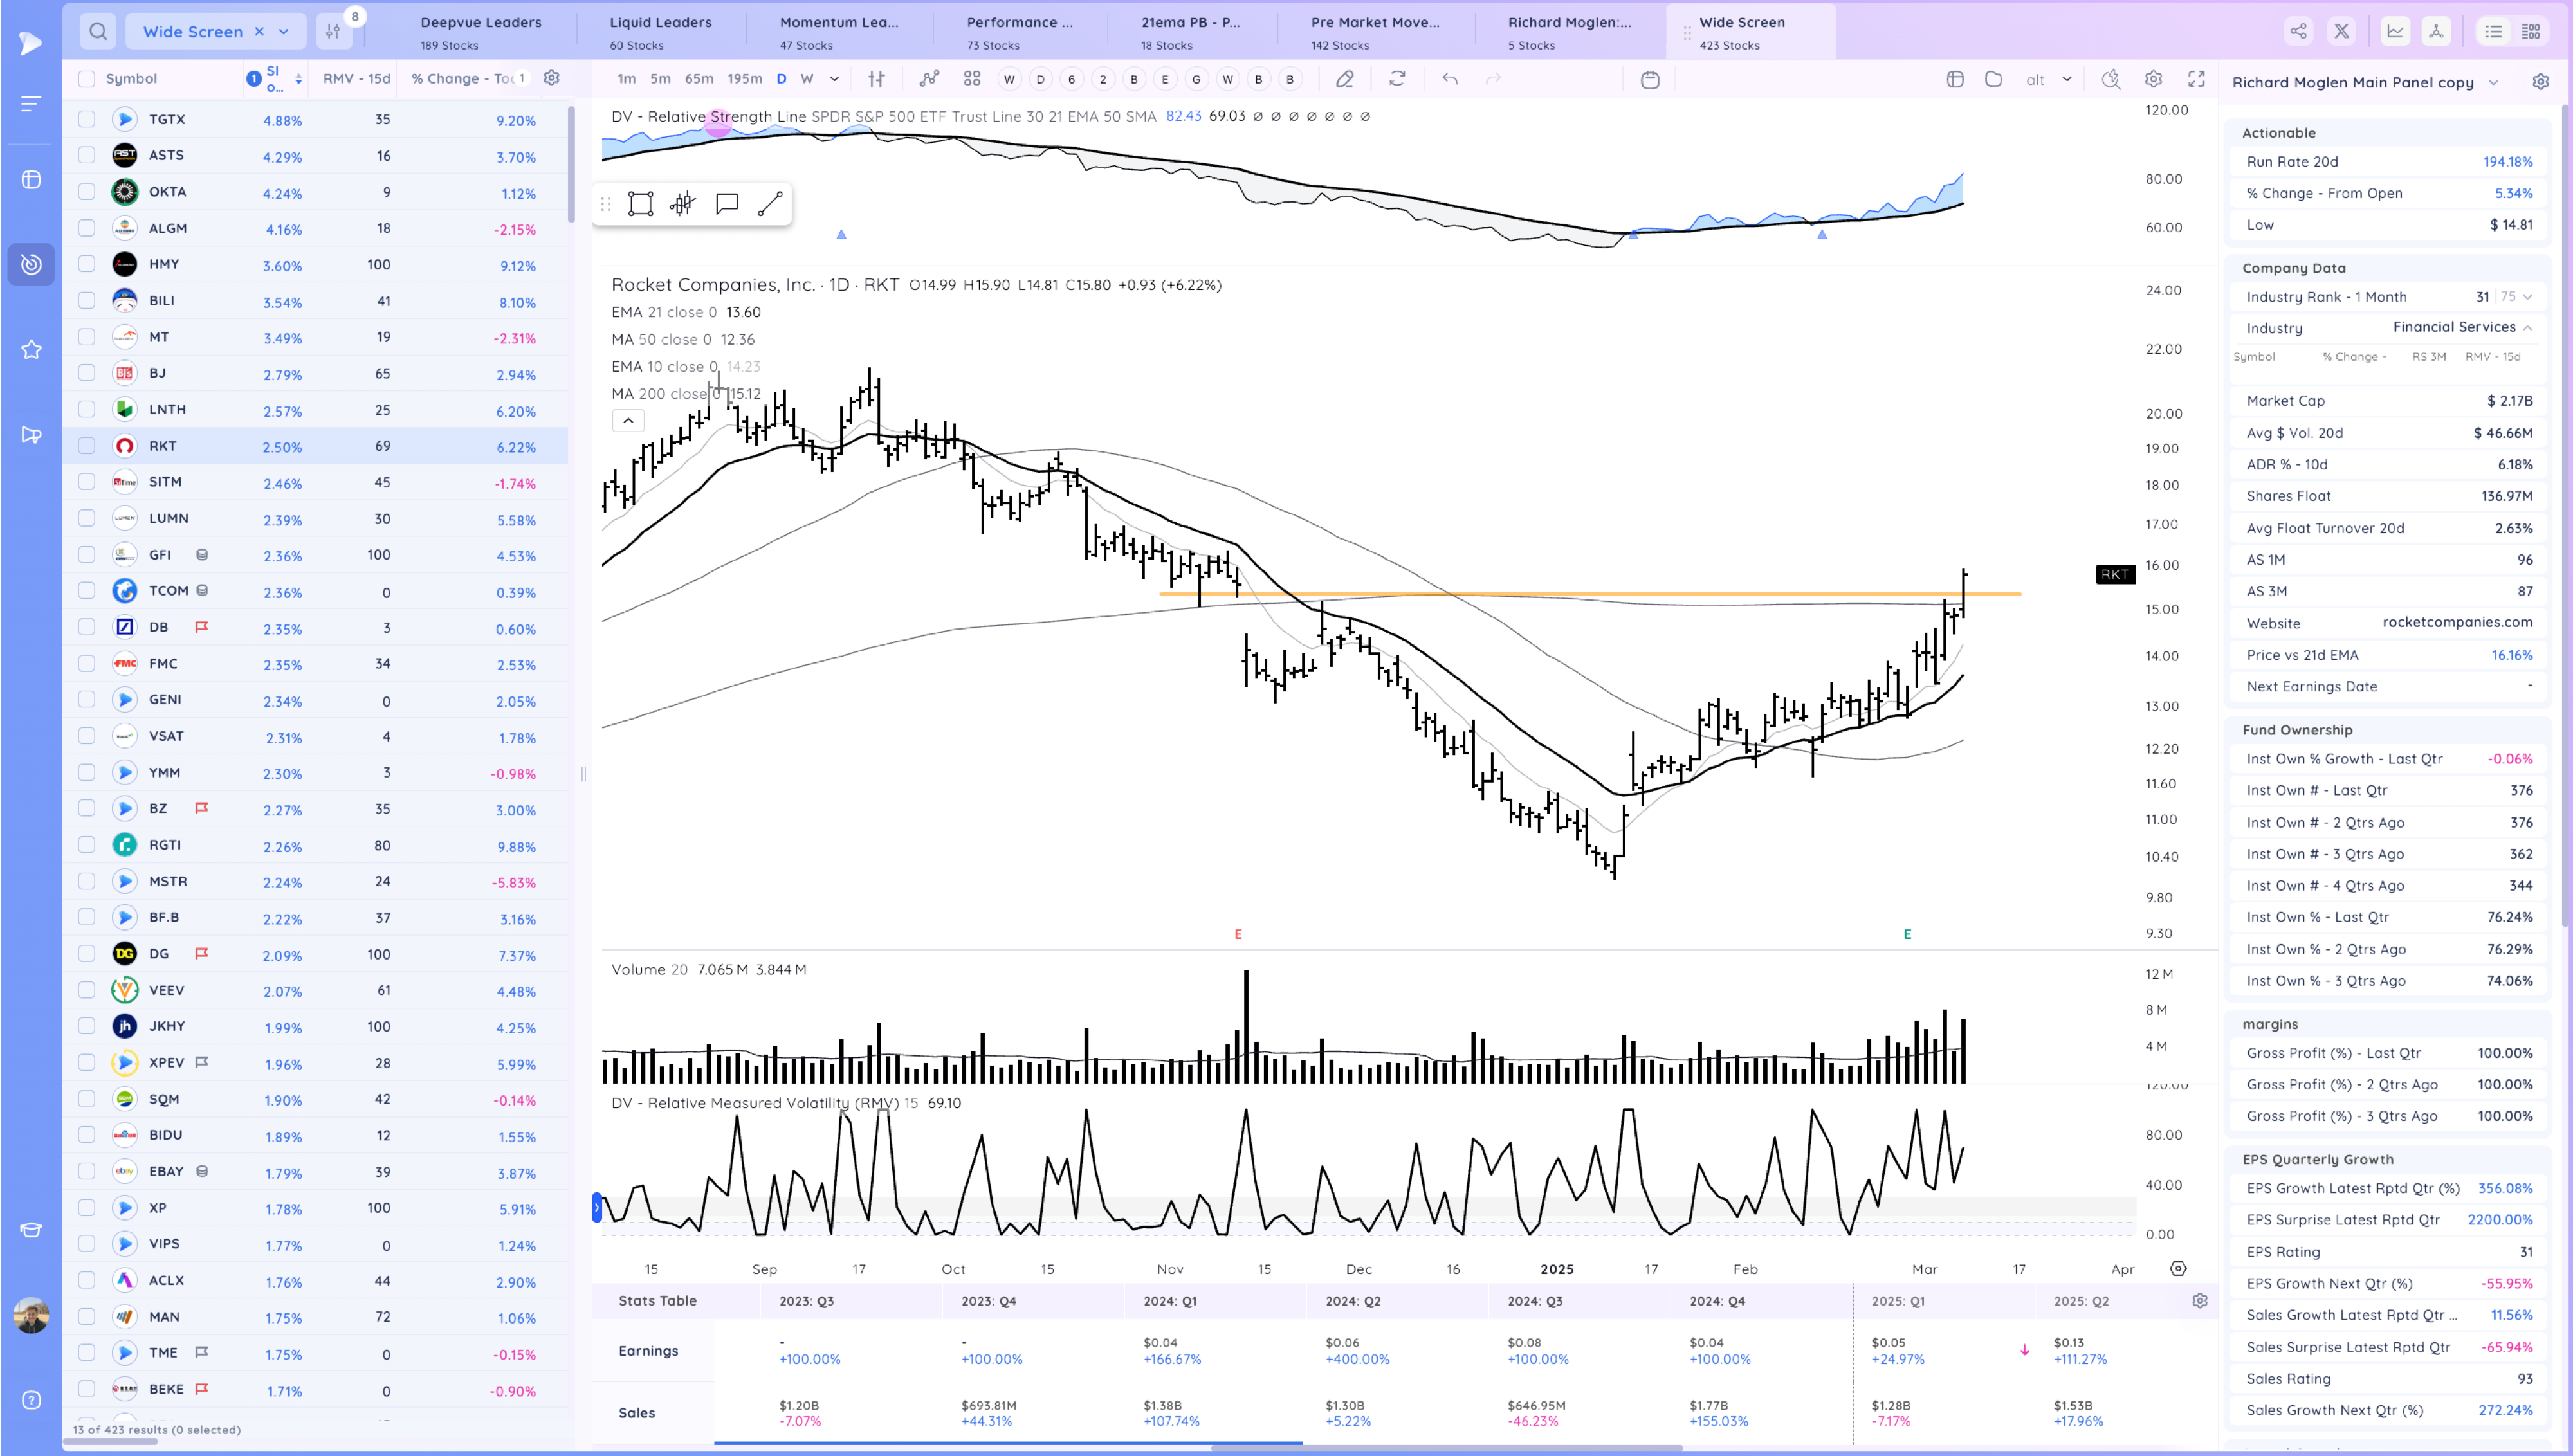The width and height of the screenshot is (2573, 1456).
Task: Clear the Wide Screen selection X
Action: click(259, 31)
